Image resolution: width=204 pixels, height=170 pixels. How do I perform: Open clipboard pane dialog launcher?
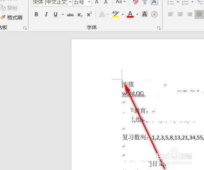point(25,28)
